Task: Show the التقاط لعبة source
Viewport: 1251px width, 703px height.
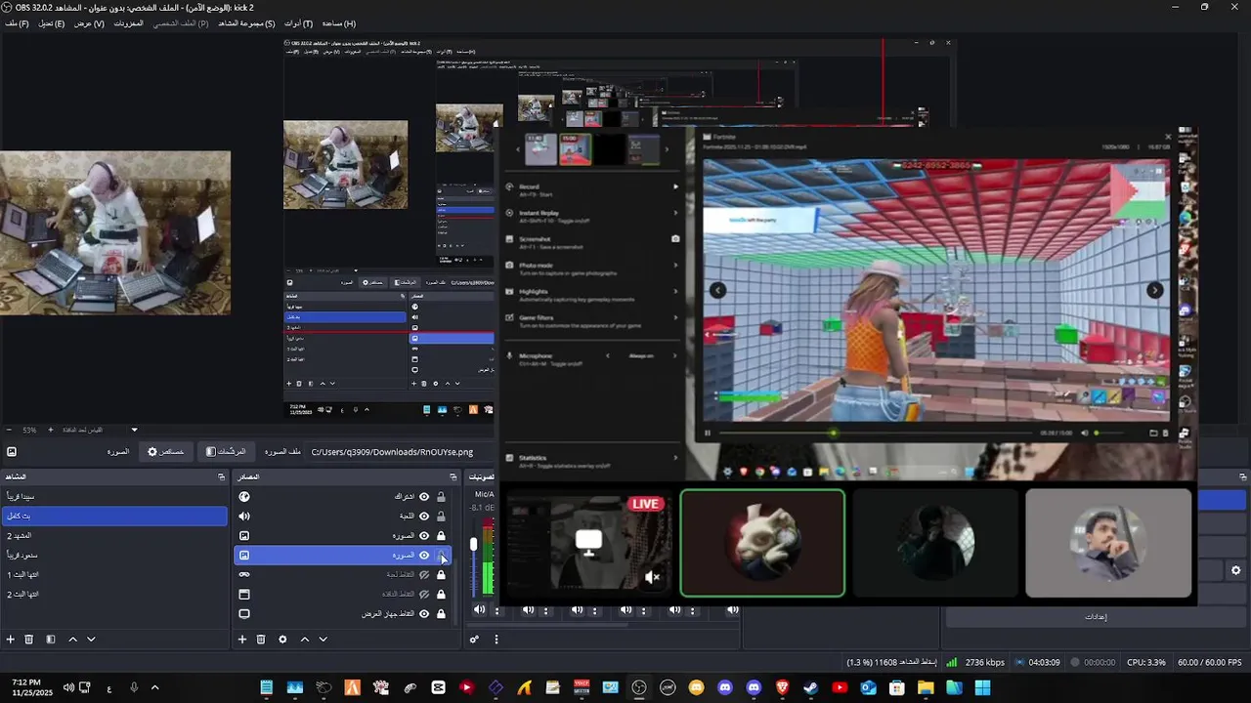Action: [x=424, y=575]
